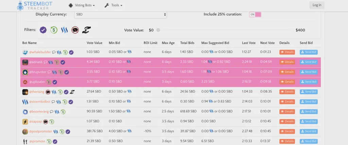This screenshot has height=145, width=348.
Task: Click the Steem icon beside @brupvoter
Action: coord(55,72)
